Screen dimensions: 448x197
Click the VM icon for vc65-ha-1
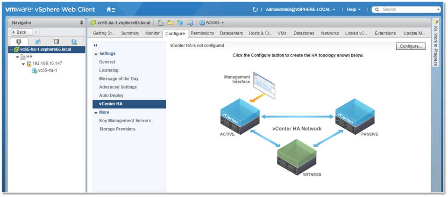click(34, 71)
